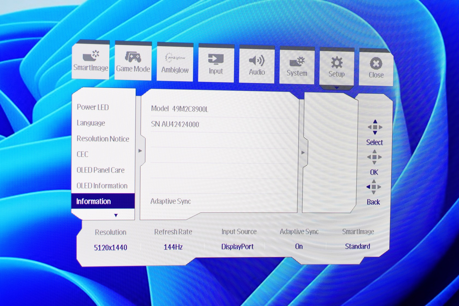This screenshot has width=459, height=306.
Task: Expand more items with bottom down arrow
Action: pyautogui.click(x=116, y=216)
